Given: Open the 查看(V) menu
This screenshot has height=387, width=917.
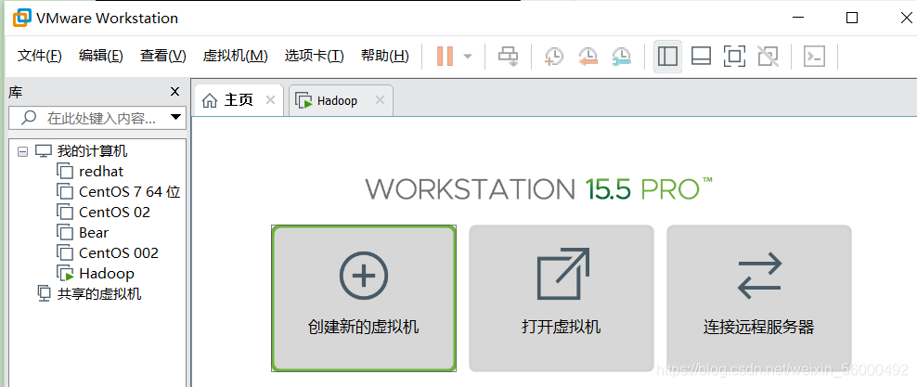Looking at the screenshot, I should click(x=162, y=56).
